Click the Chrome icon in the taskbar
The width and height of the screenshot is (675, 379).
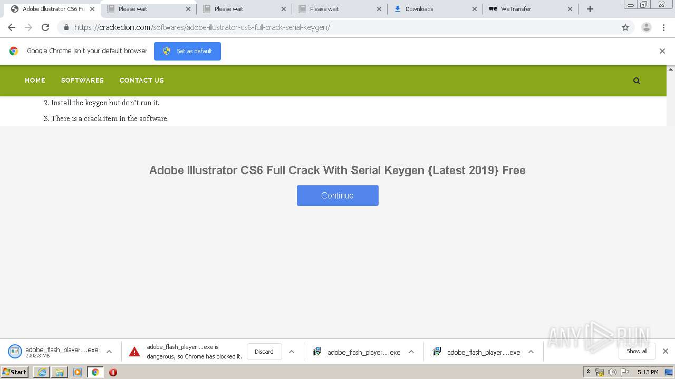95,372
